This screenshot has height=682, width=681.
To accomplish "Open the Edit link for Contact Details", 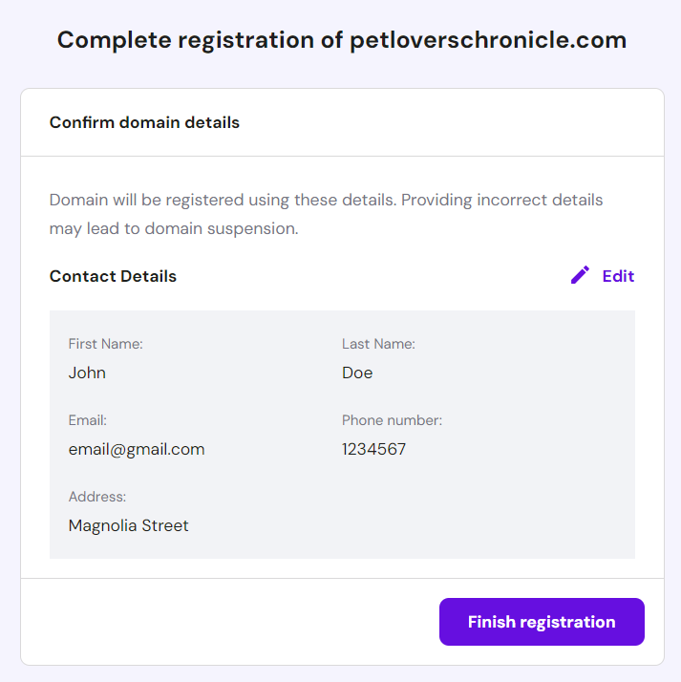I will click(x=618, y=276).
